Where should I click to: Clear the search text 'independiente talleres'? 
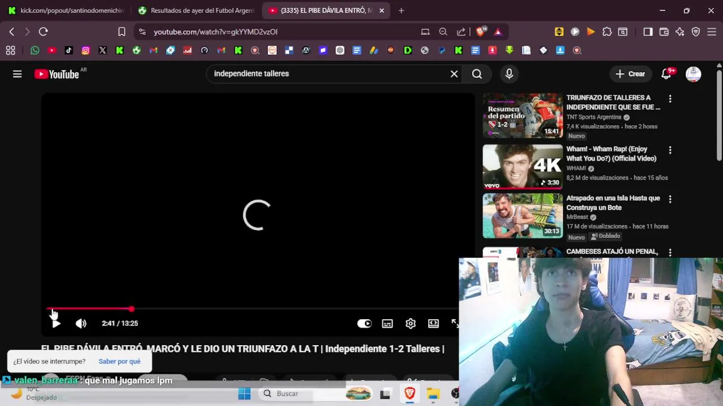(x=454, y=74)
